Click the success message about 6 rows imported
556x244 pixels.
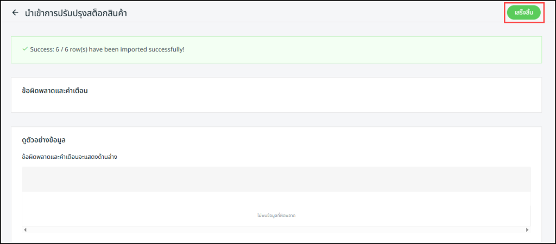(108, 49)
